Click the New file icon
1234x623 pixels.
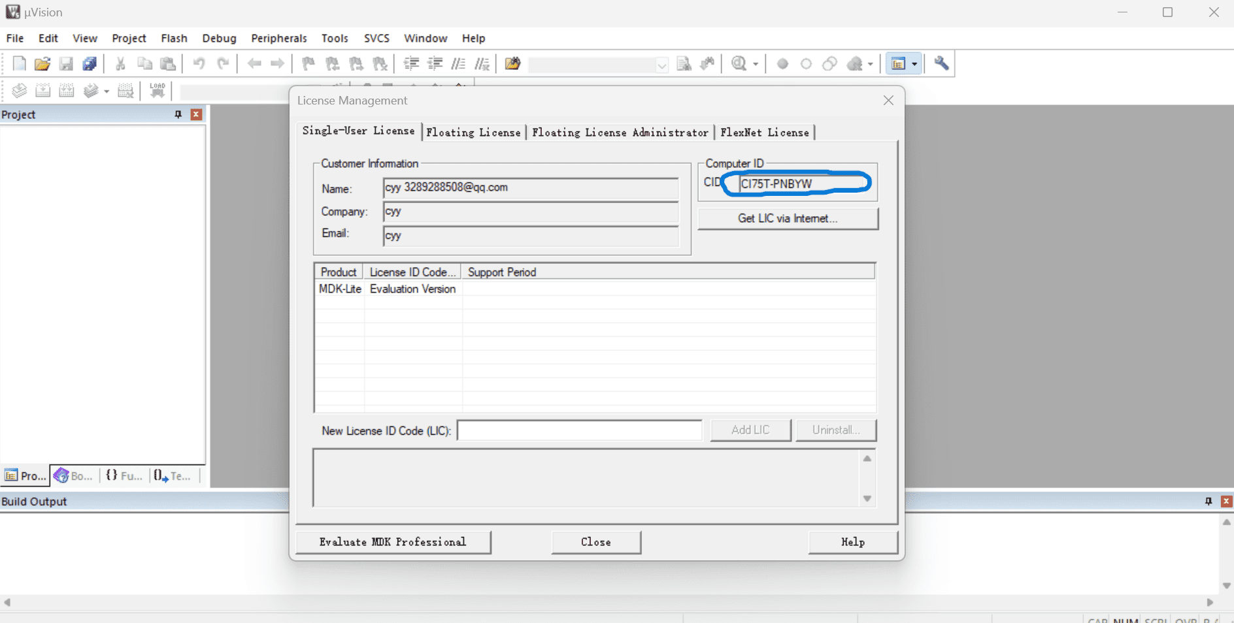click(19, 63)
